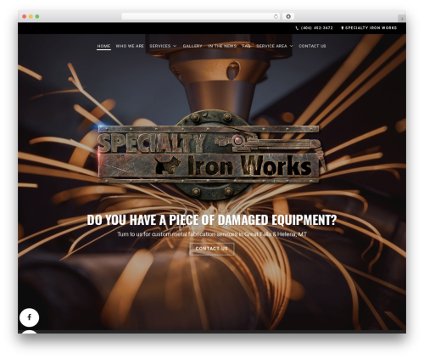Click the Specialty Iron Works logo image
Image resolution: width=424 pixels, height=359 pixels.
211,155
